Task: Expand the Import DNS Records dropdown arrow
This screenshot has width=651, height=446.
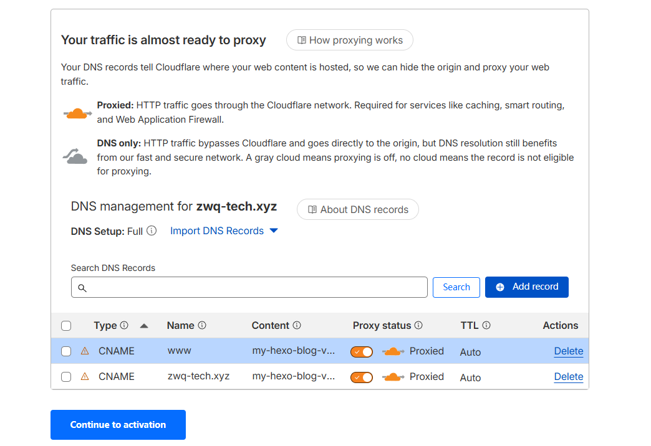Action: click(274, 230)
